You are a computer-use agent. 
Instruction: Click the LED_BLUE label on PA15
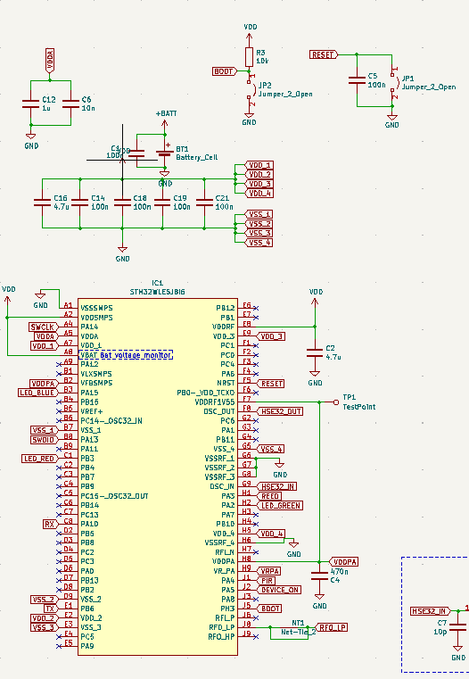(x=38, y=393)
